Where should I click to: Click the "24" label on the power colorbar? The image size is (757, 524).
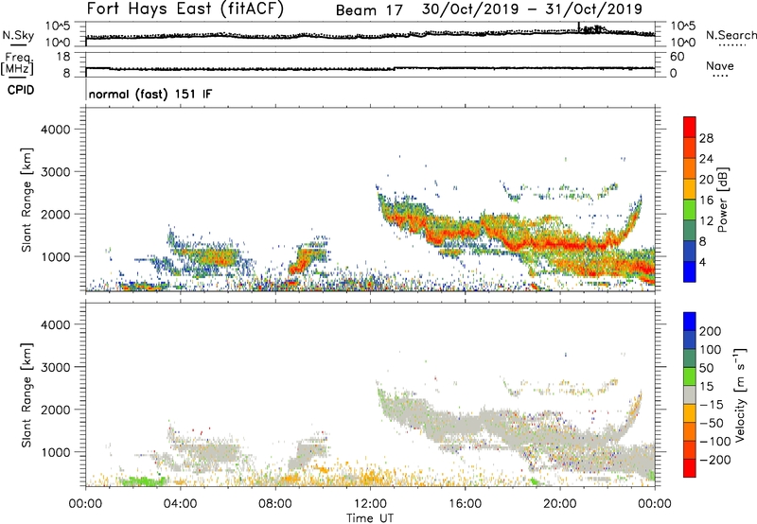coord(706,159)
